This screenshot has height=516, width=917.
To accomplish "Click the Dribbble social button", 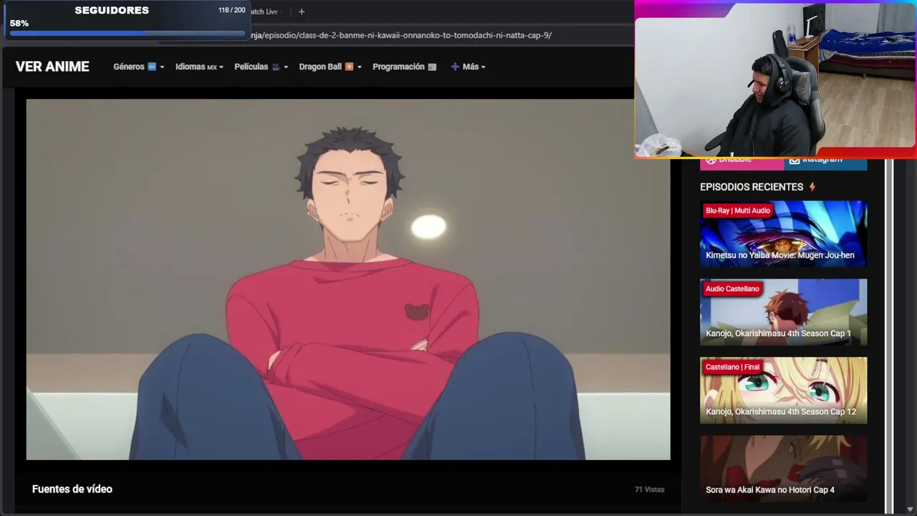I will point(742,163).
